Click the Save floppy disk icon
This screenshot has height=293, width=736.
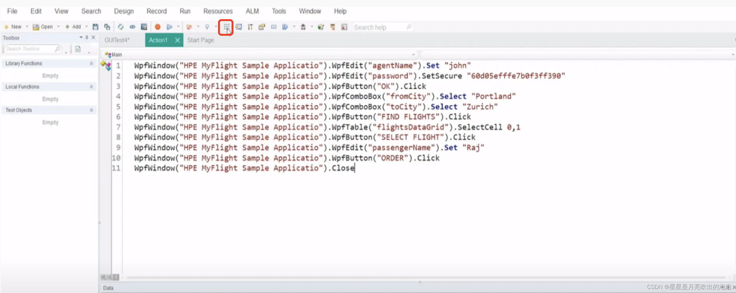[x=95, y=27]
